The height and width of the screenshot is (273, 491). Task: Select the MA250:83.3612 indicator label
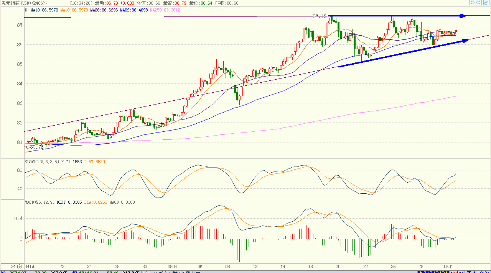165,10
